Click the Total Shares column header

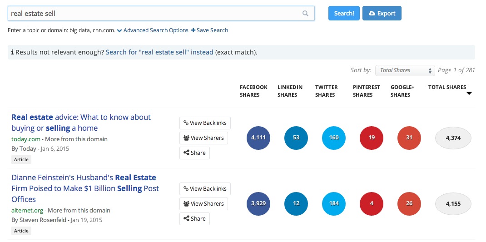[447, 87]
